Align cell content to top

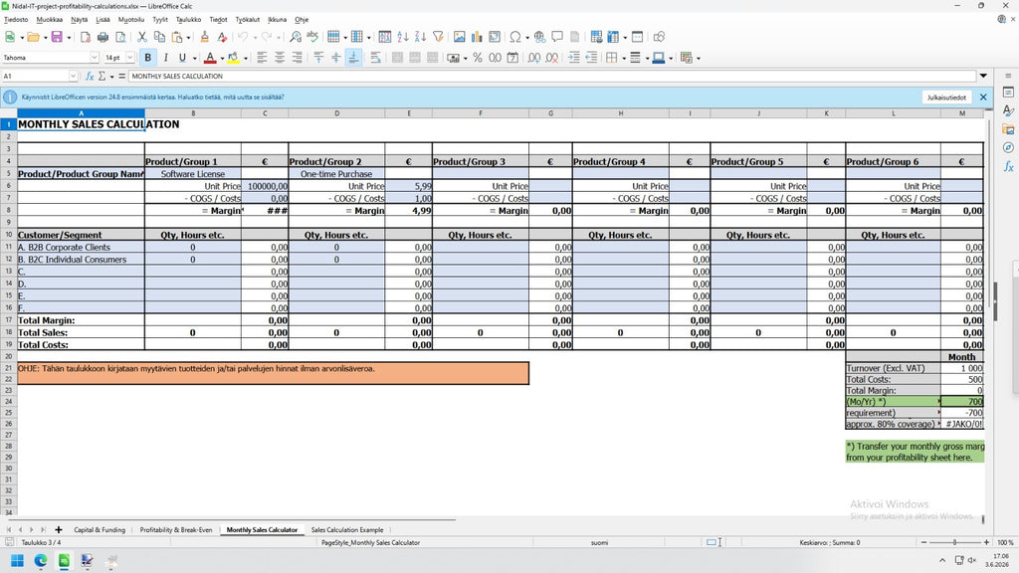tap(318, 58)
